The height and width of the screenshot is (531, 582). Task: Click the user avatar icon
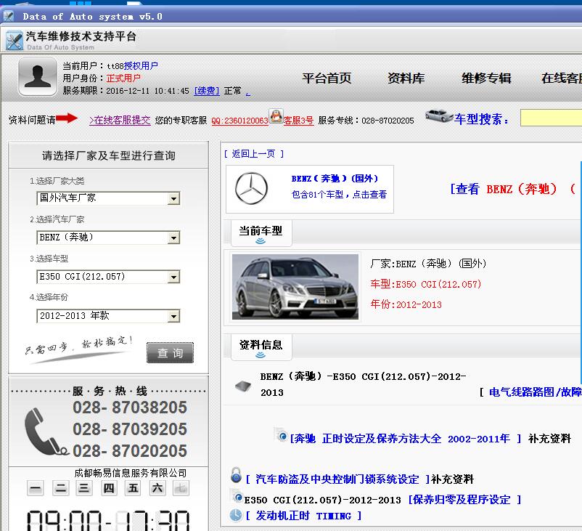click(x=38, y=77)
